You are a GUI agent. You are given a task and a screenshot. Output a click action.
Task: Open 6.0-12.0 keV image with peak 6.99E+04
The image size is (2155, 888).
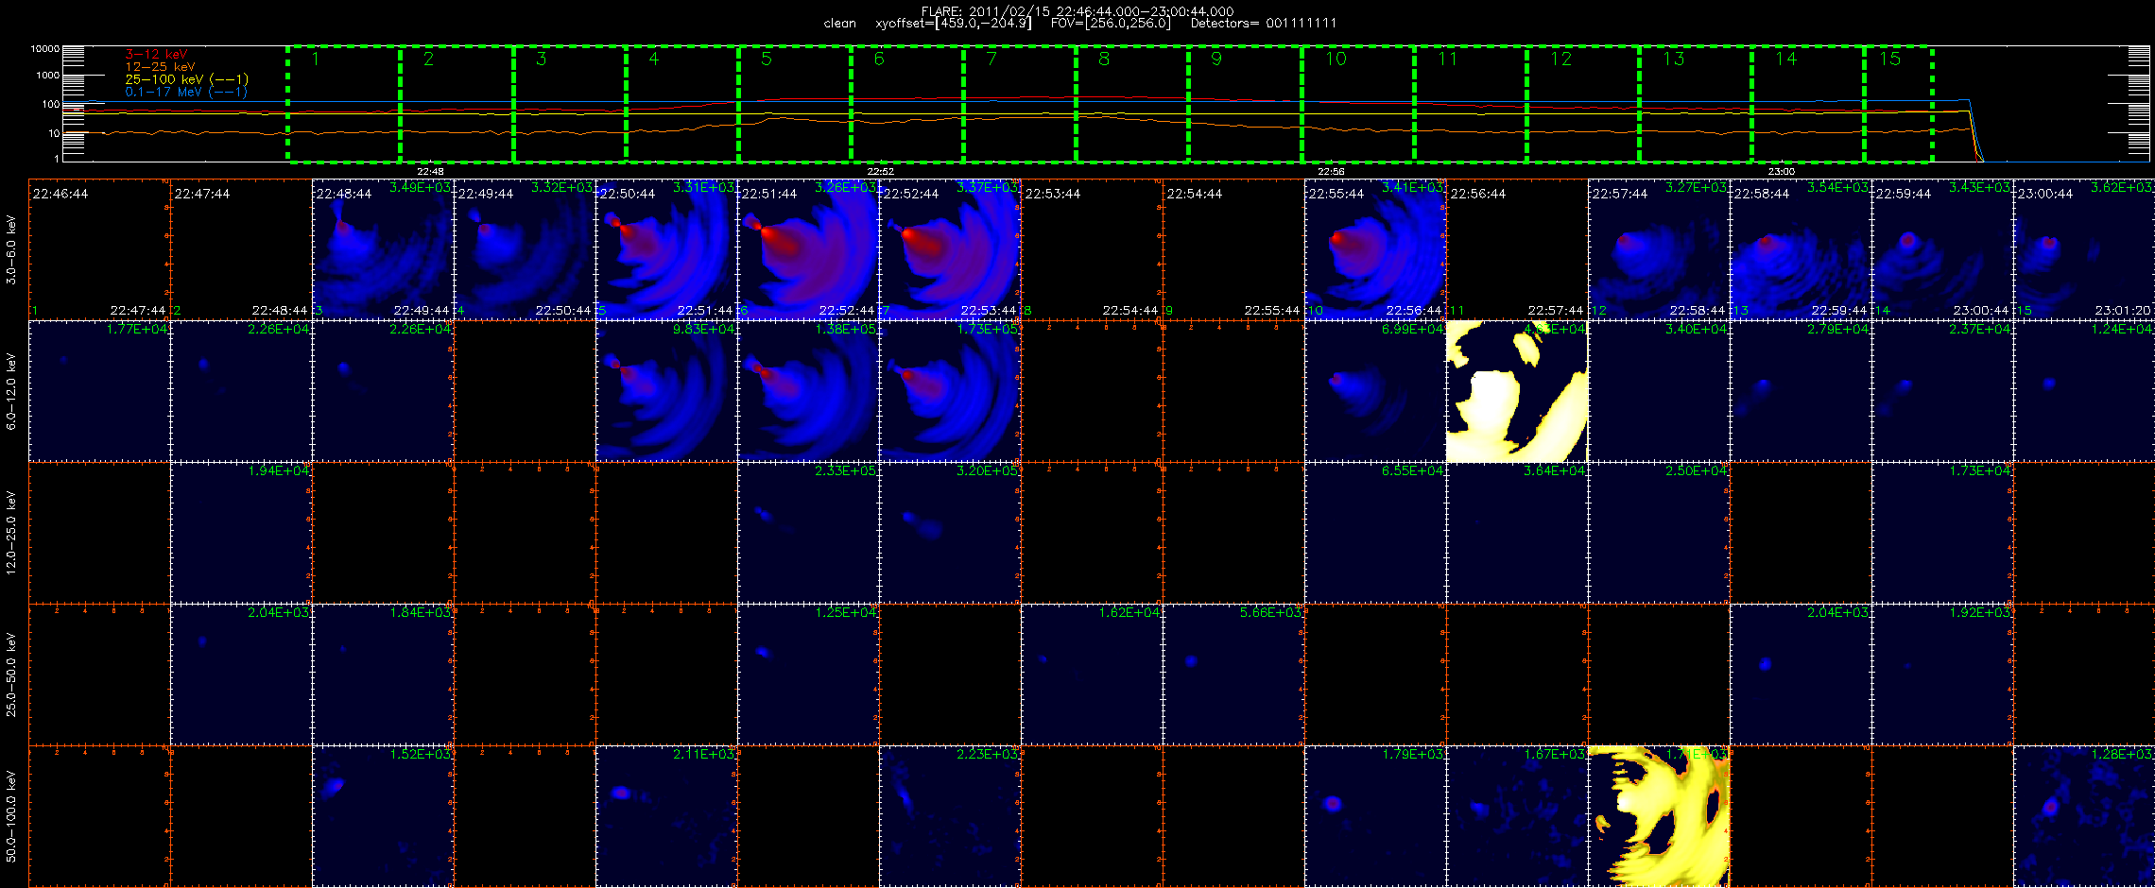point(1375,391)
